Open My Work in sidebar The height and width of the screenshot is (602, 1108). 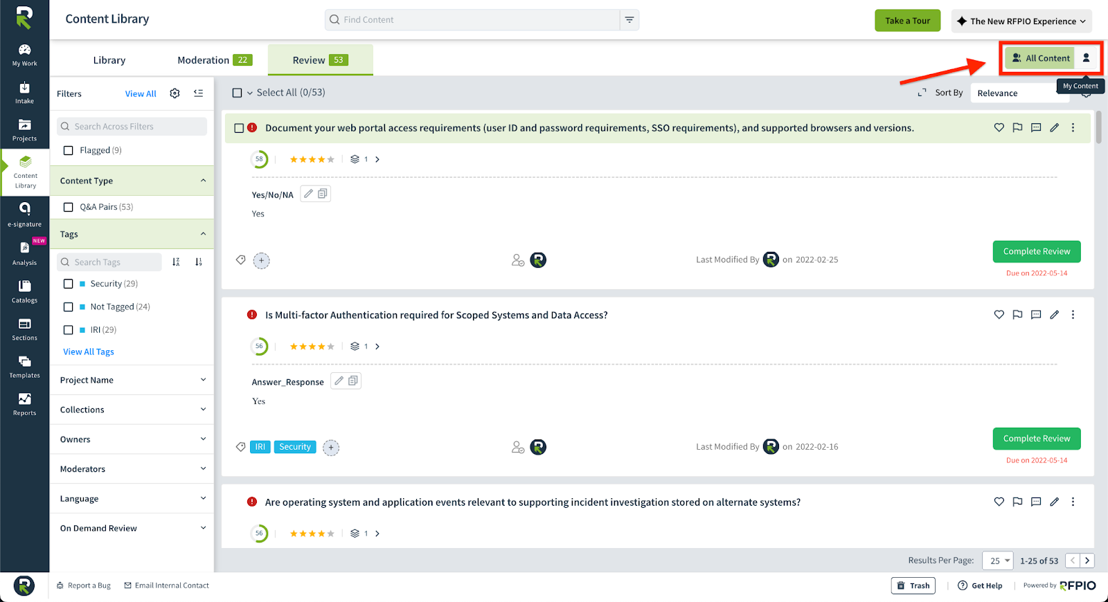pyautogui.click(x=24, y=55)
